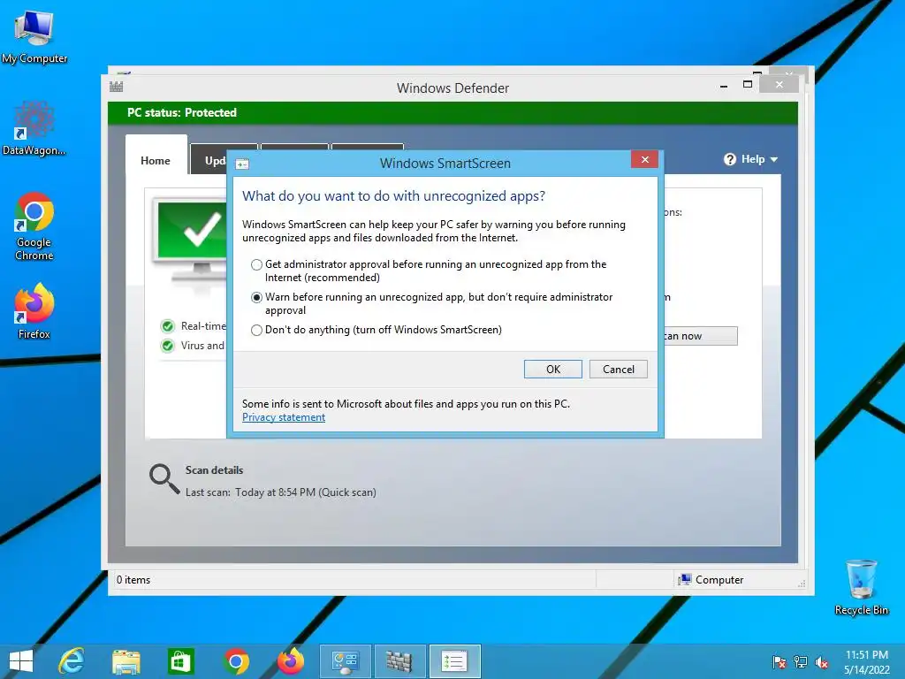Click the Explorer window resize grip
The width and height of the screenshot is (905, 679).
802,584
